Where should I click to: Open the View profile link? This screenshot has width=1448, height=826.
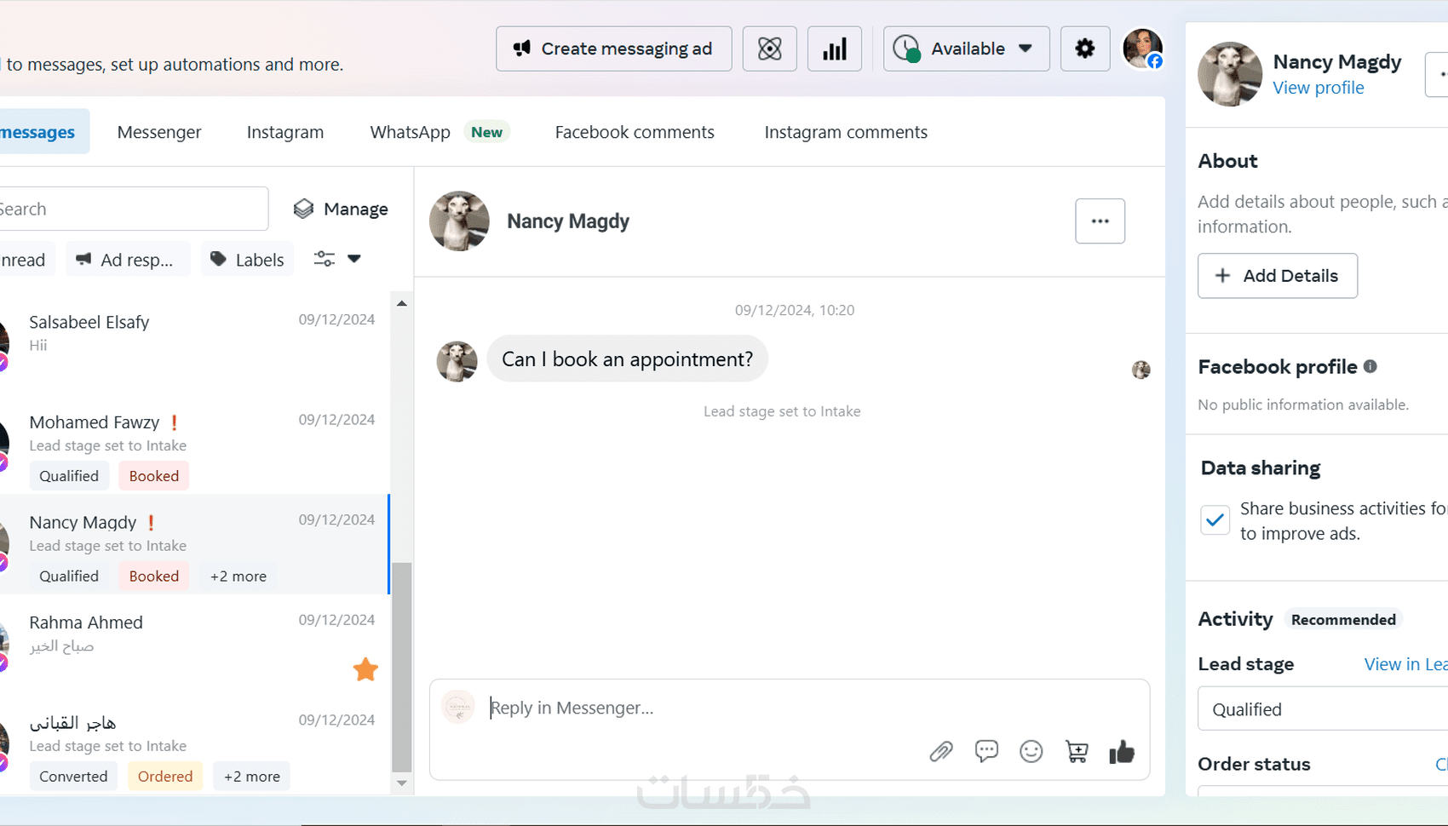(x=1318, y=88)
